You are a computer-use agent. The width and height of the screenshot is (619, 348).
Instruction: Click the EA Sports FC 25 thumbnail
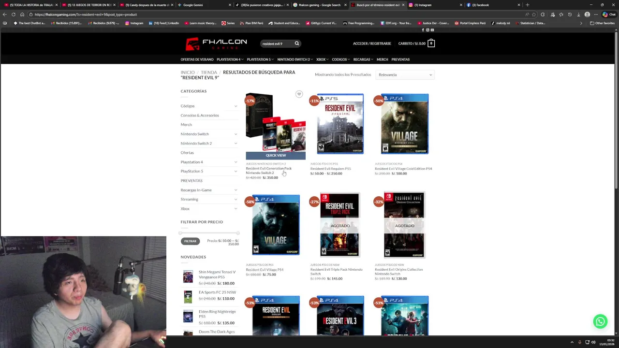tap(188, 297)
